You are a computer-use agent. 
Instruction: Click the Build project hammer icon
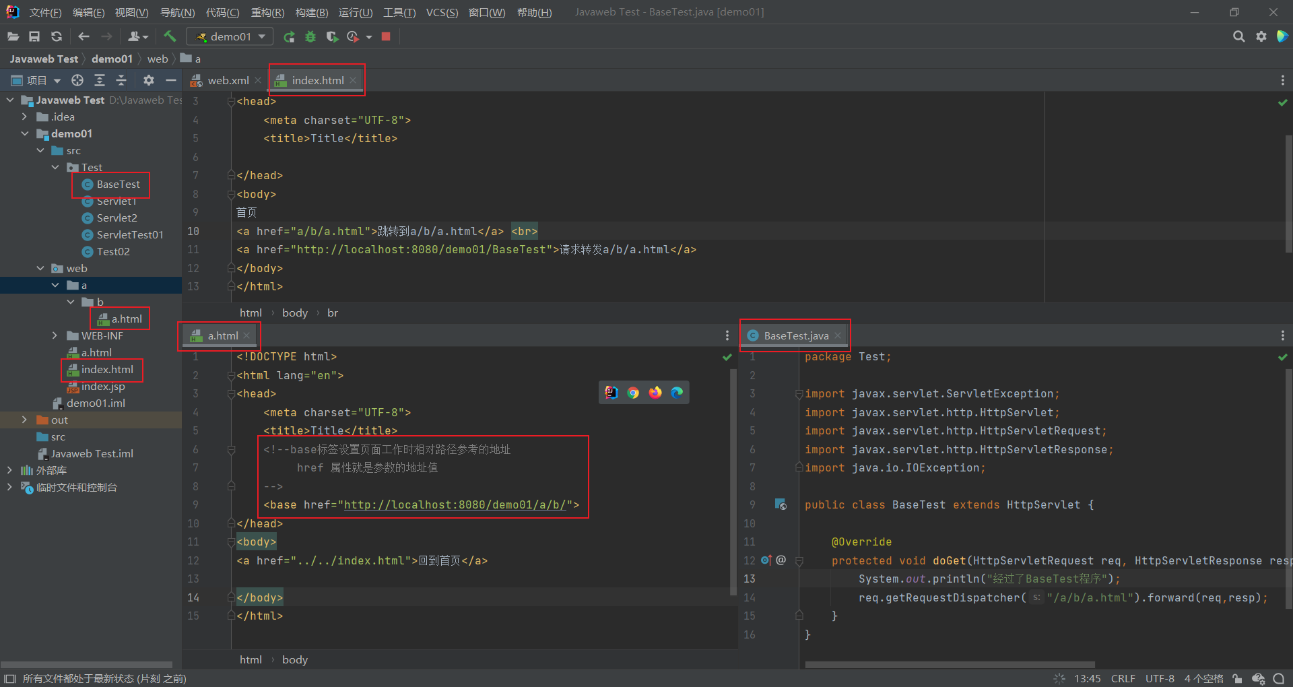170,36
